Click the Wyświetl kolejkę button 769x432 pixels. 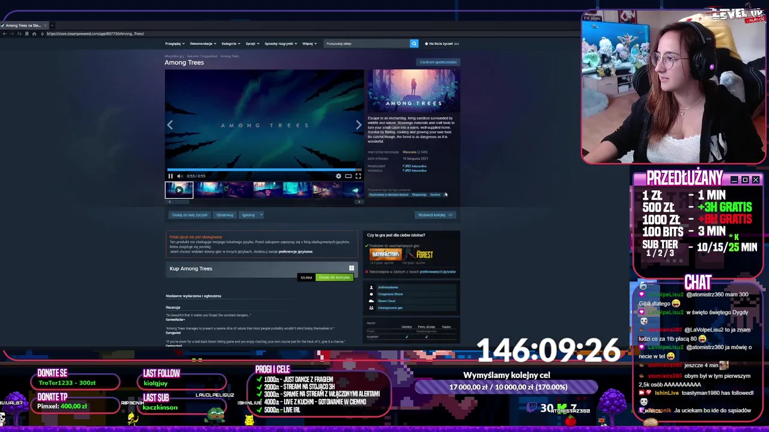point(435,215)
